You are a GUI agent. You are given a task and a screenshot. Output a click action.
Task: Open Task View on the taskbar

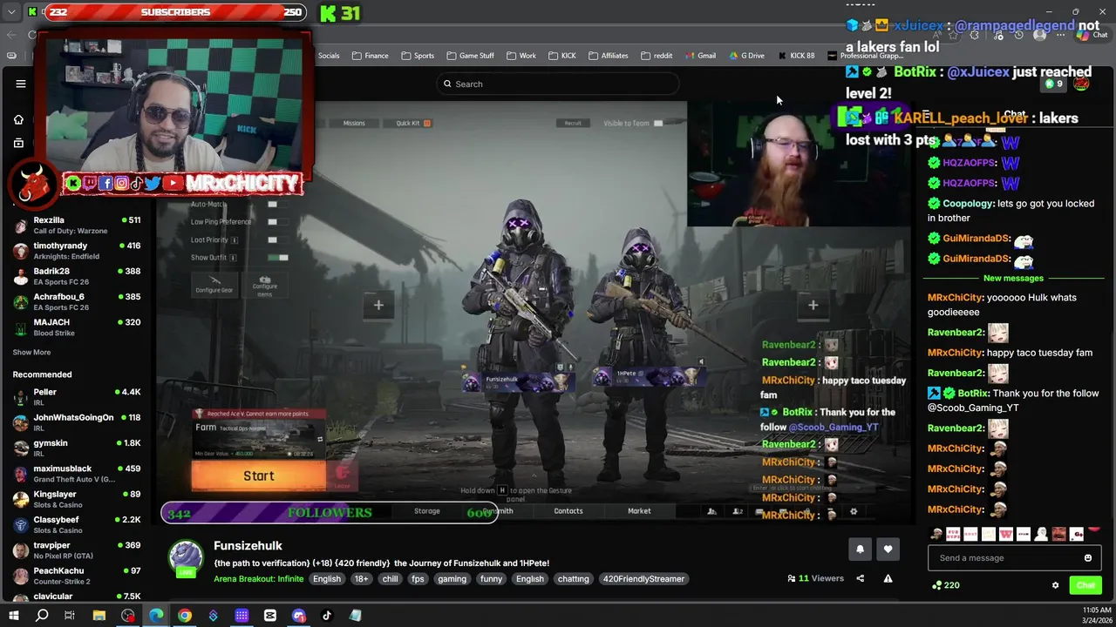[70, 616]
